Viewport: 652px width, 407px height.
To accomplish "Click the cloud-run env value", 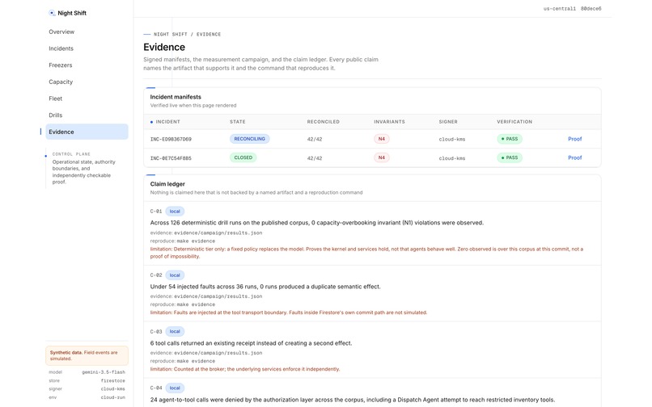I will [112, 397].
